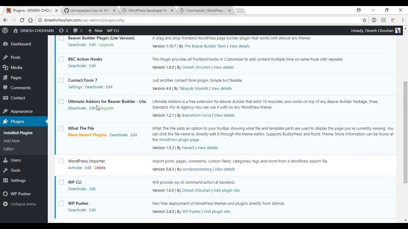Open Contact Form 7 Settings link

75,87
